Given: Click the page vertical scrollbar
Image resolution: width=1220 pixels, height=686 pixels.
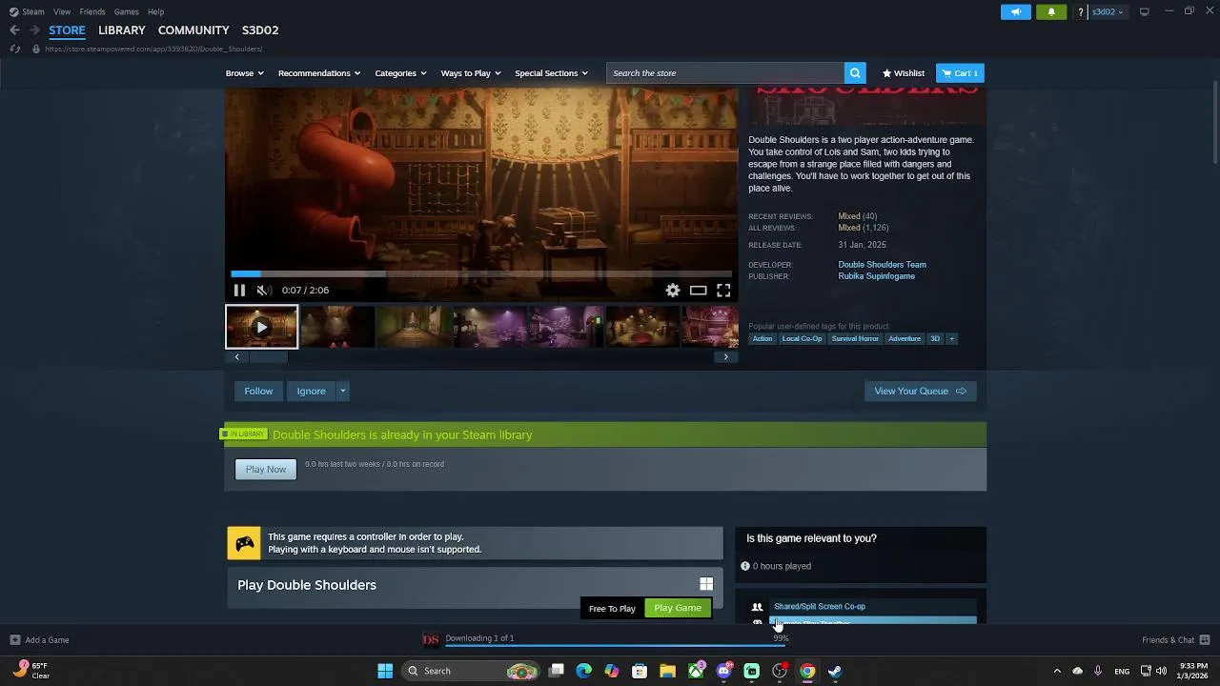Looking at the screenshot, I should pos(1214,123).
